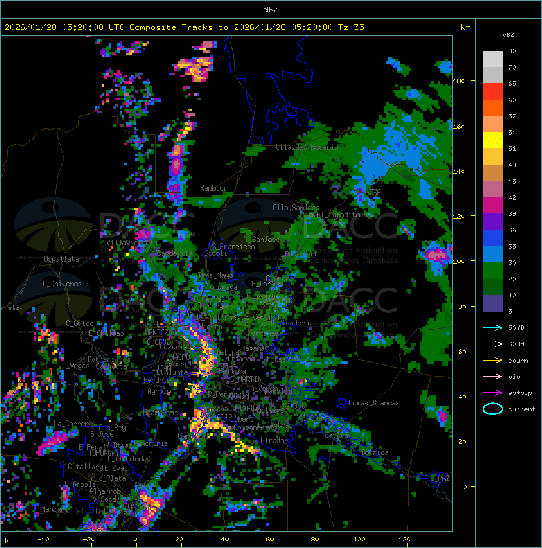The width and height of the screenshot is (542, 548).
Task: Pick the light gray 70-80 dBZ swatch
Action: 492,59
